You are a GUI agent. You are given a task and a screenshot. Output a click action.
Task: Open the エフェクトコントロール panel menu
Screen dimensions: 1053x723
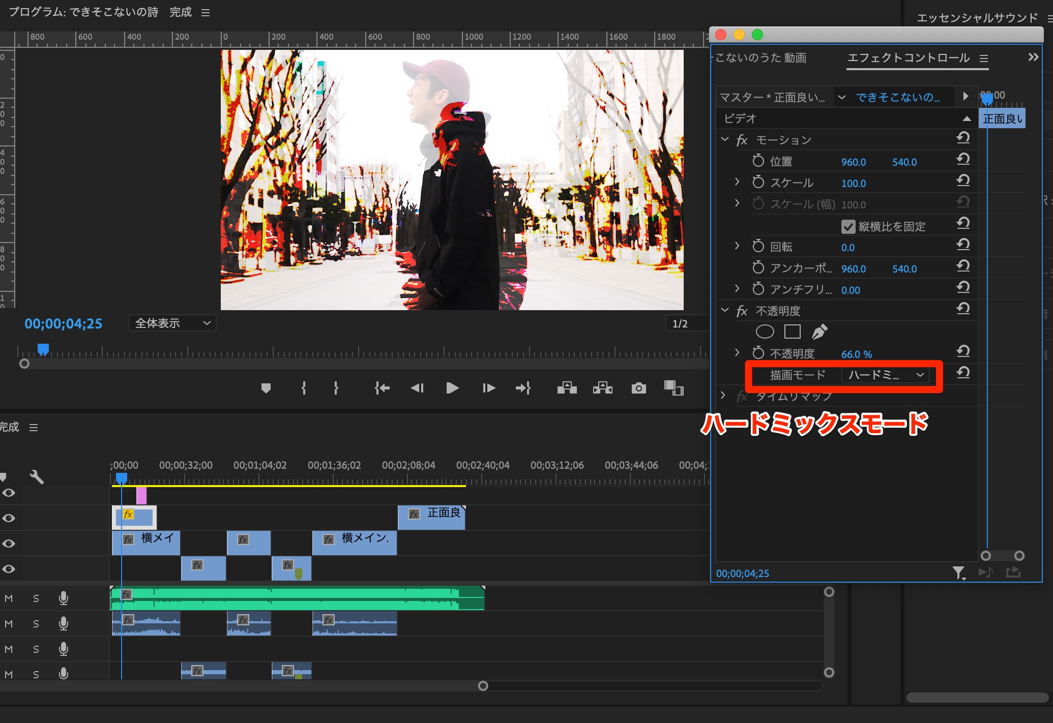point(984,58)
